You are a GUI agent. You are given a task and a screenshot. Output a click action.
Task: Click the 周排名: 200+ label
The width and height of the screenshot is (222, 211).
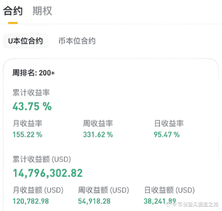(33, 73)
